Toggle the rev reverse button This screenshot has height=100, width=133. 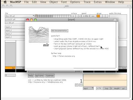[93, 16]
